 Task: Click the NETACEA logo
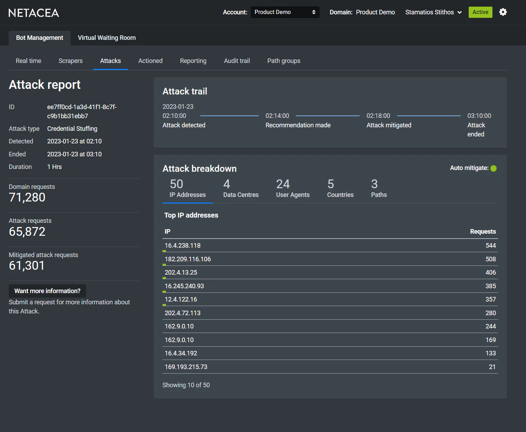coord(34,13)
